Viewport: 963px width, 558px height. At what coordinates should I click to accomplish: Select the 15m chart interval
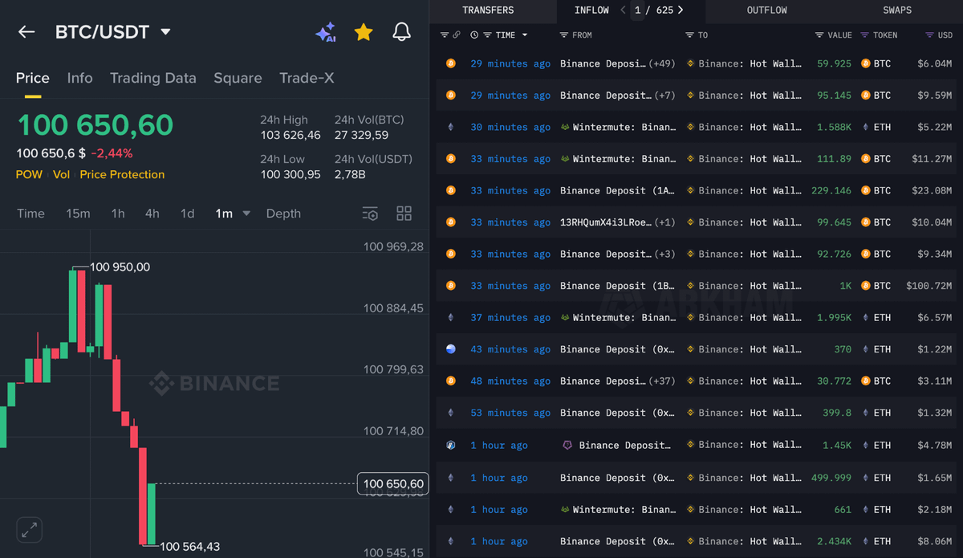[x=78, y=214]
